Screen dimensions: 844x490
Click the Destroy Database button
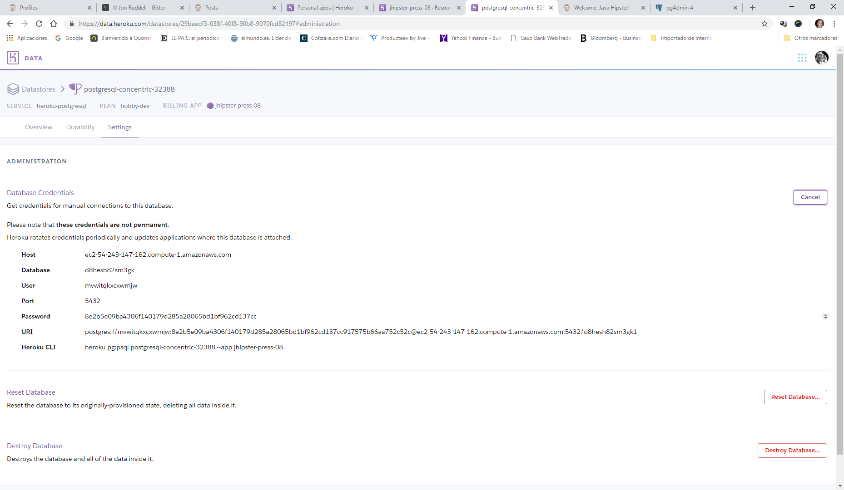click(x=792, y=450)
